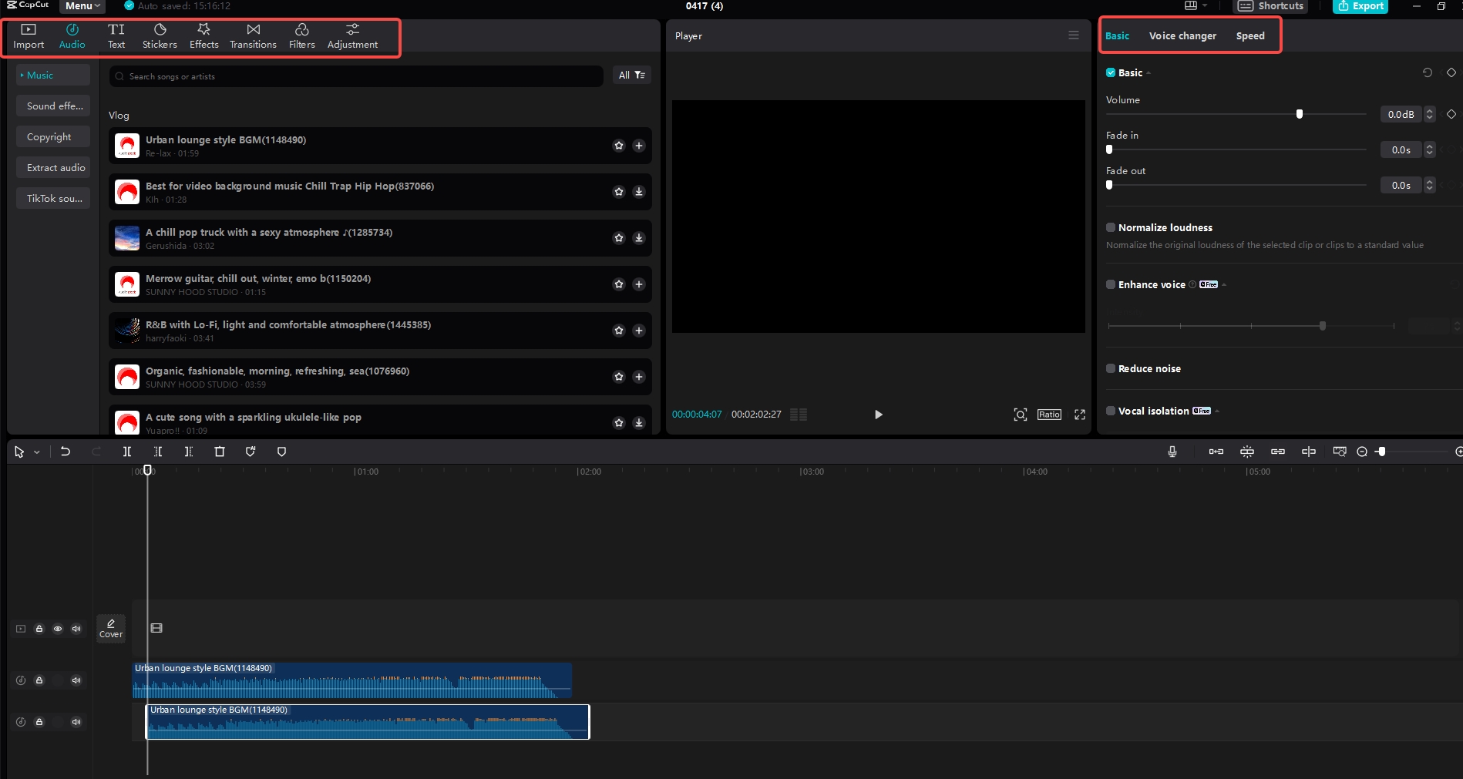Viewport: 1463px width, 779px height.
Task: Click the search songs or artists field
Action: click(x=355, y=76)
